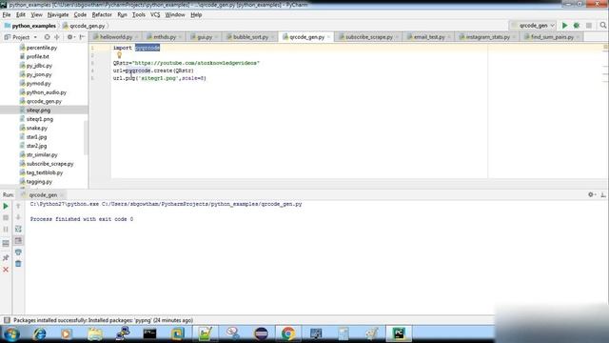Viewport: 609px width, 343px height.
Task: Hide the Run tool window
Action: coord(602,194)
